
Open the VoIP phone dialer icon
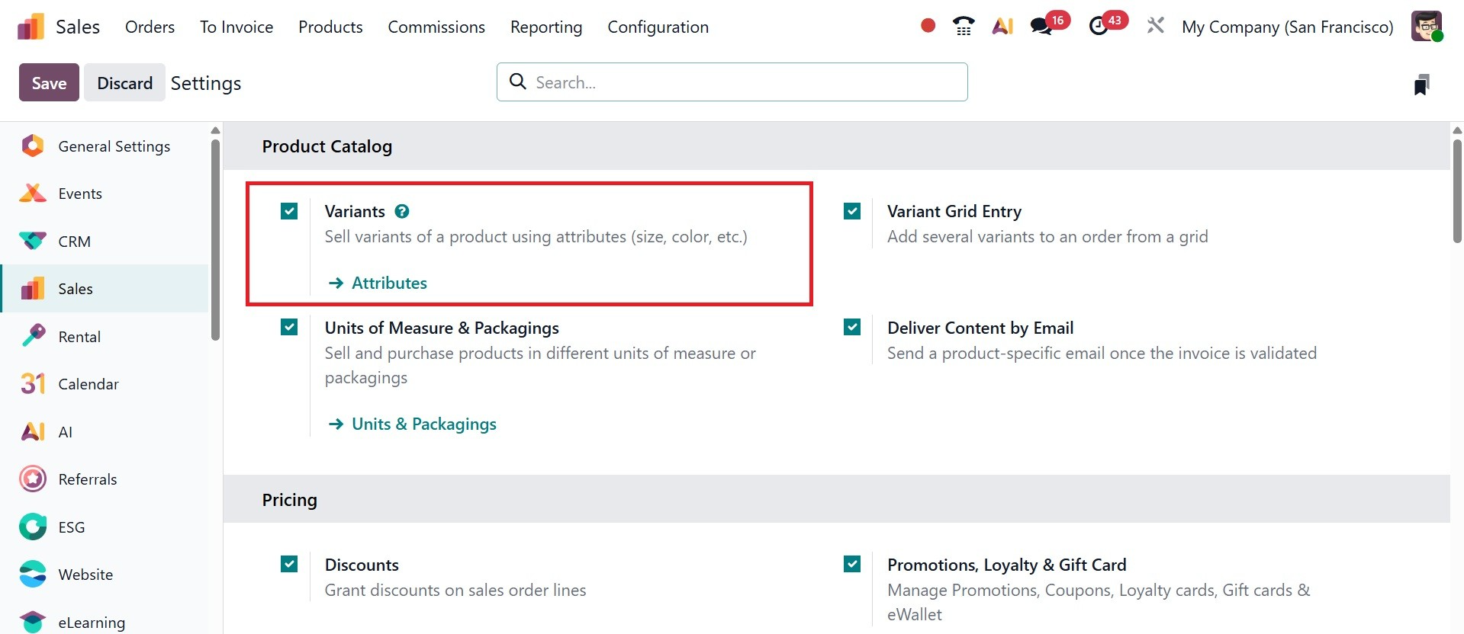[964, 27]
